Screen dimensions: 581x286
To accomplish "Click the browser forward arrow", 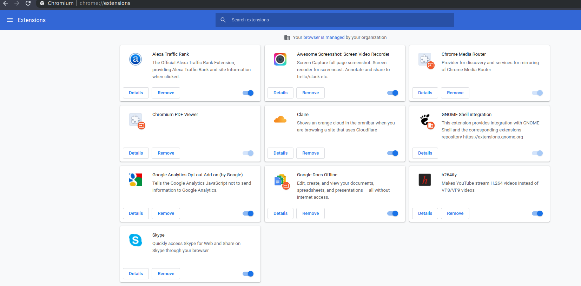I will (17, 3).
